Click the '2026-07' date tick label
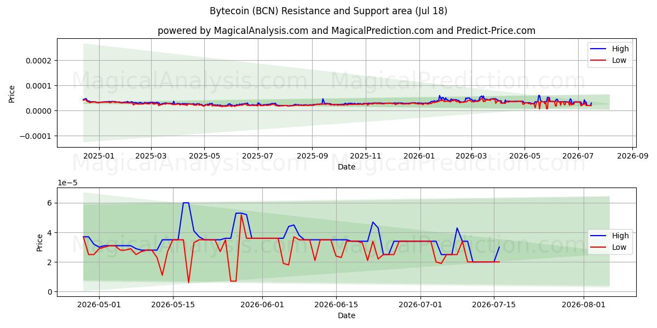657x328 pixels. click(x=579, y=156)
